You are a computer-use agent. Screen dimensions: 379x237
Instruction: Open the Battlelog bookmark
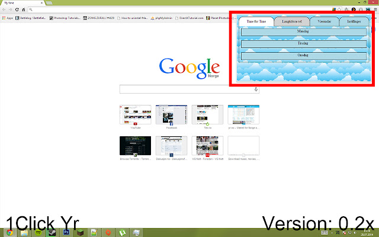coord(30,18)
